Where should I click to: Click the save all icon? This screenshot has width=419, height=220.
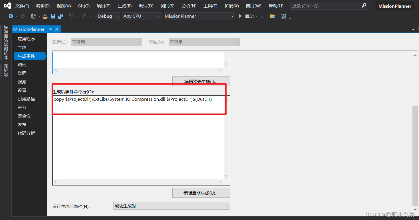point(60,16)
